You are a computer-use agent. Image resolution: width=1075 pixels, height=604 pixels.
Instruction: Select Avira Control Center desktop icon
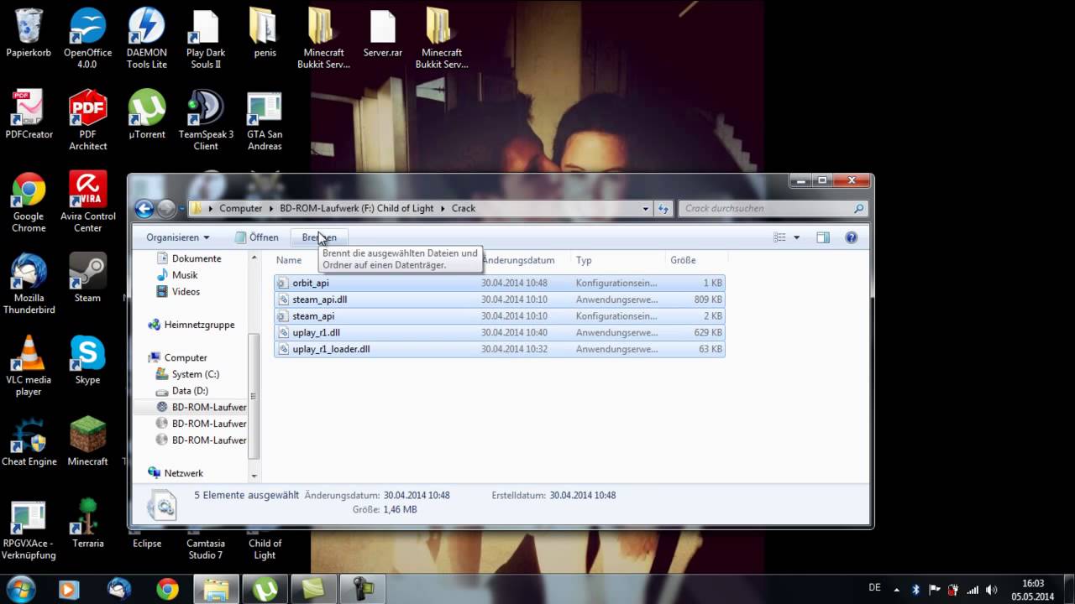tap(87, 202)
